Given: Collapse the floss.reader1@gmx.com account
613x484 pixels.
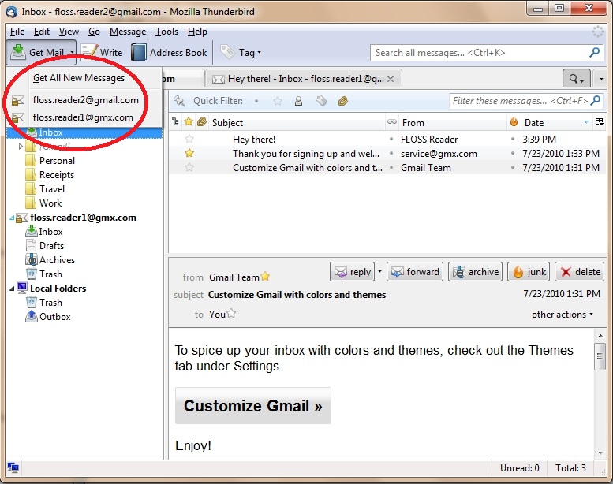Looking at the screenshot, I should 12,218.
